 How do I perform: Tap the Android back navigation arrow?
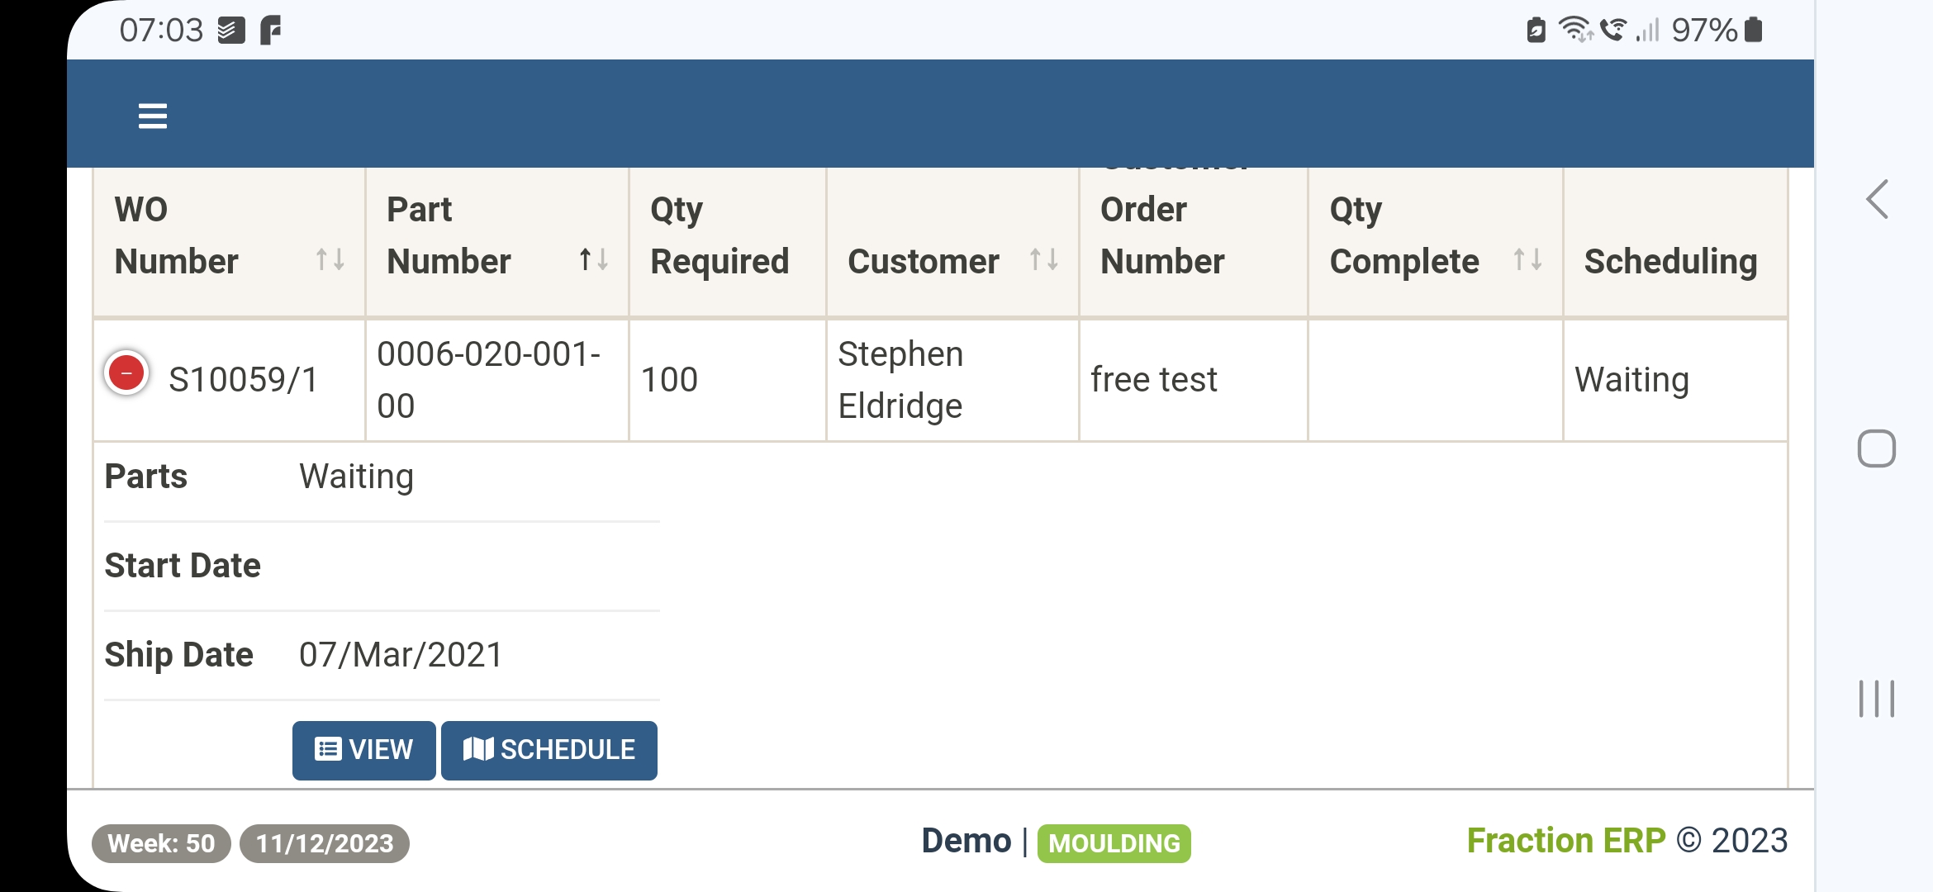pyautogui.click(x=1877, y=200)
